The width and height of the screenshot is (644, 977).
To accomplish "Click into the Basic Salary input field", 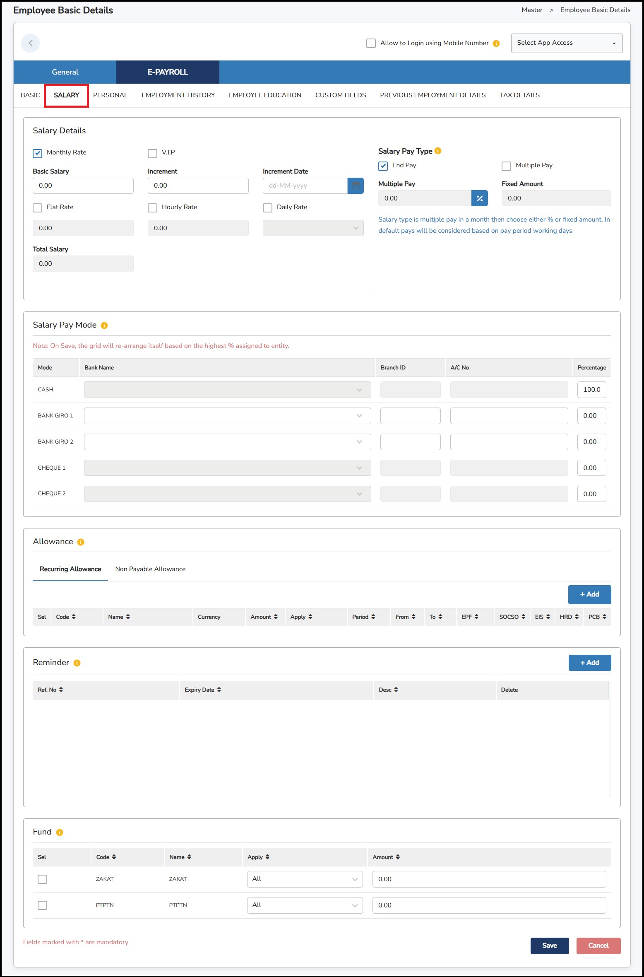I will pos(83,186).
